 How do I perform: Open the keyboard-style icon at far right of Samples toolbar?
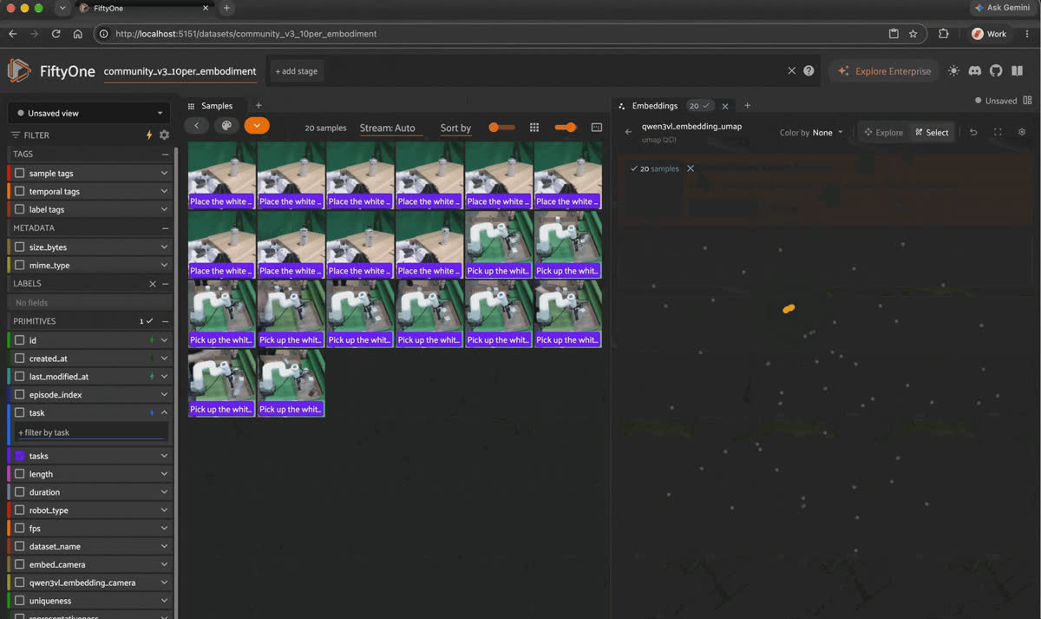597,128
